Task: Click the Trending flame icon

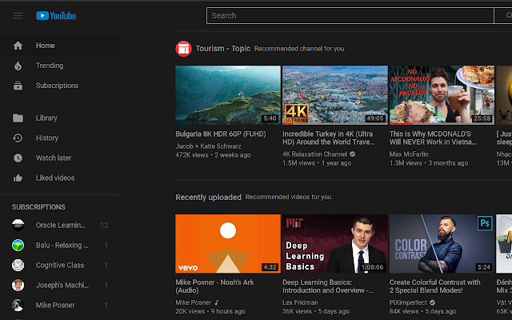Action: pos(18,66)
